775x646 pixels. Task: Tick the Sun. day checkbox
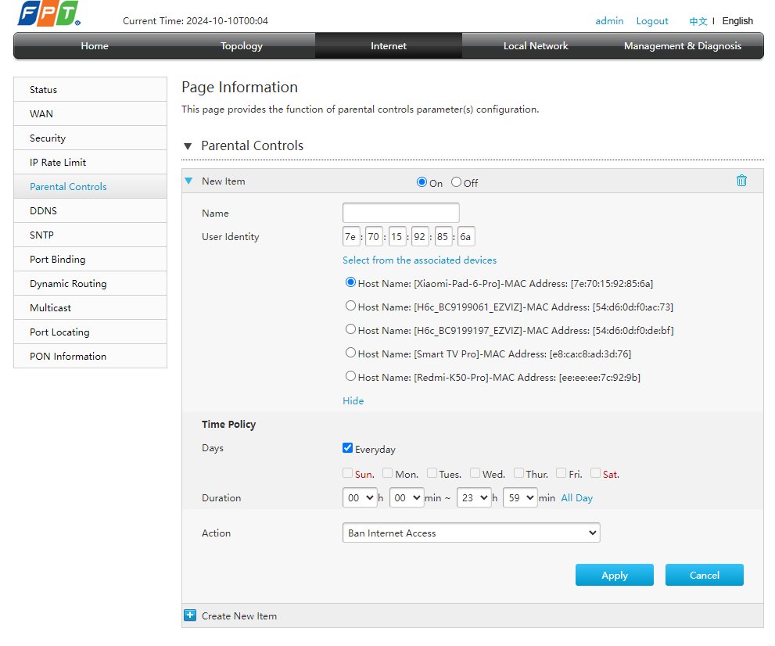(x=347, y=473)
